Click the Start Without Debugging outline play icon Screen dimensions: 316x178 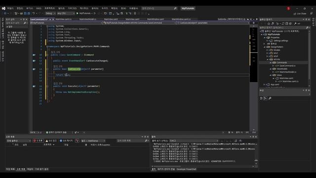[94, 13]
